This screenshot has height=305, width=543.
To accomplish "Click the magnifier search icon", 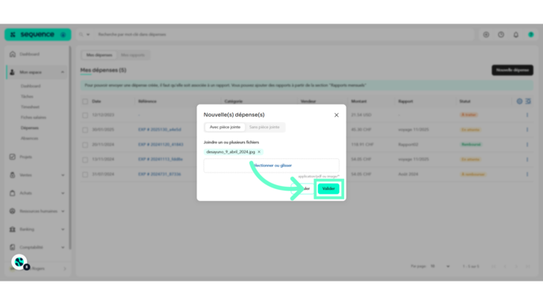I will click(81, 35).
